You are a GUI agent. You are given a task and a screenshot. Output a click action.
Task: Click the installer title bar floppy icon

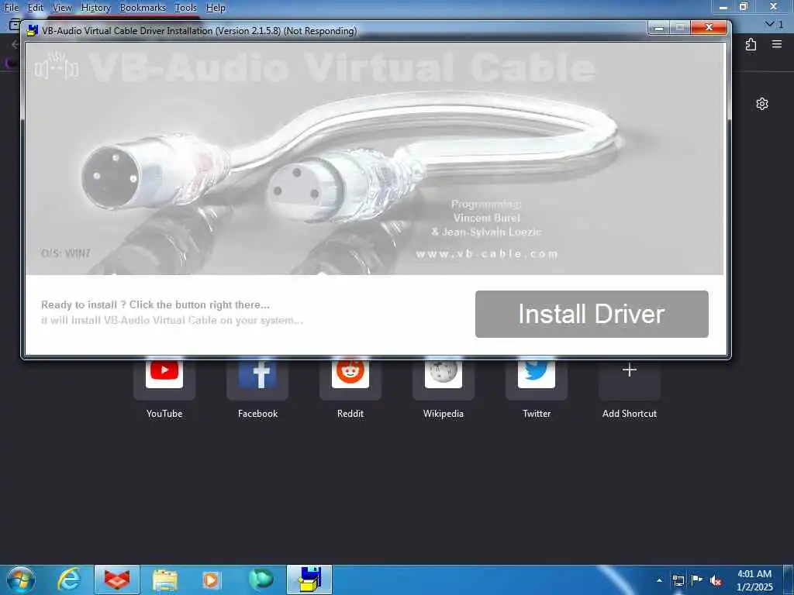tap(33, 31)
